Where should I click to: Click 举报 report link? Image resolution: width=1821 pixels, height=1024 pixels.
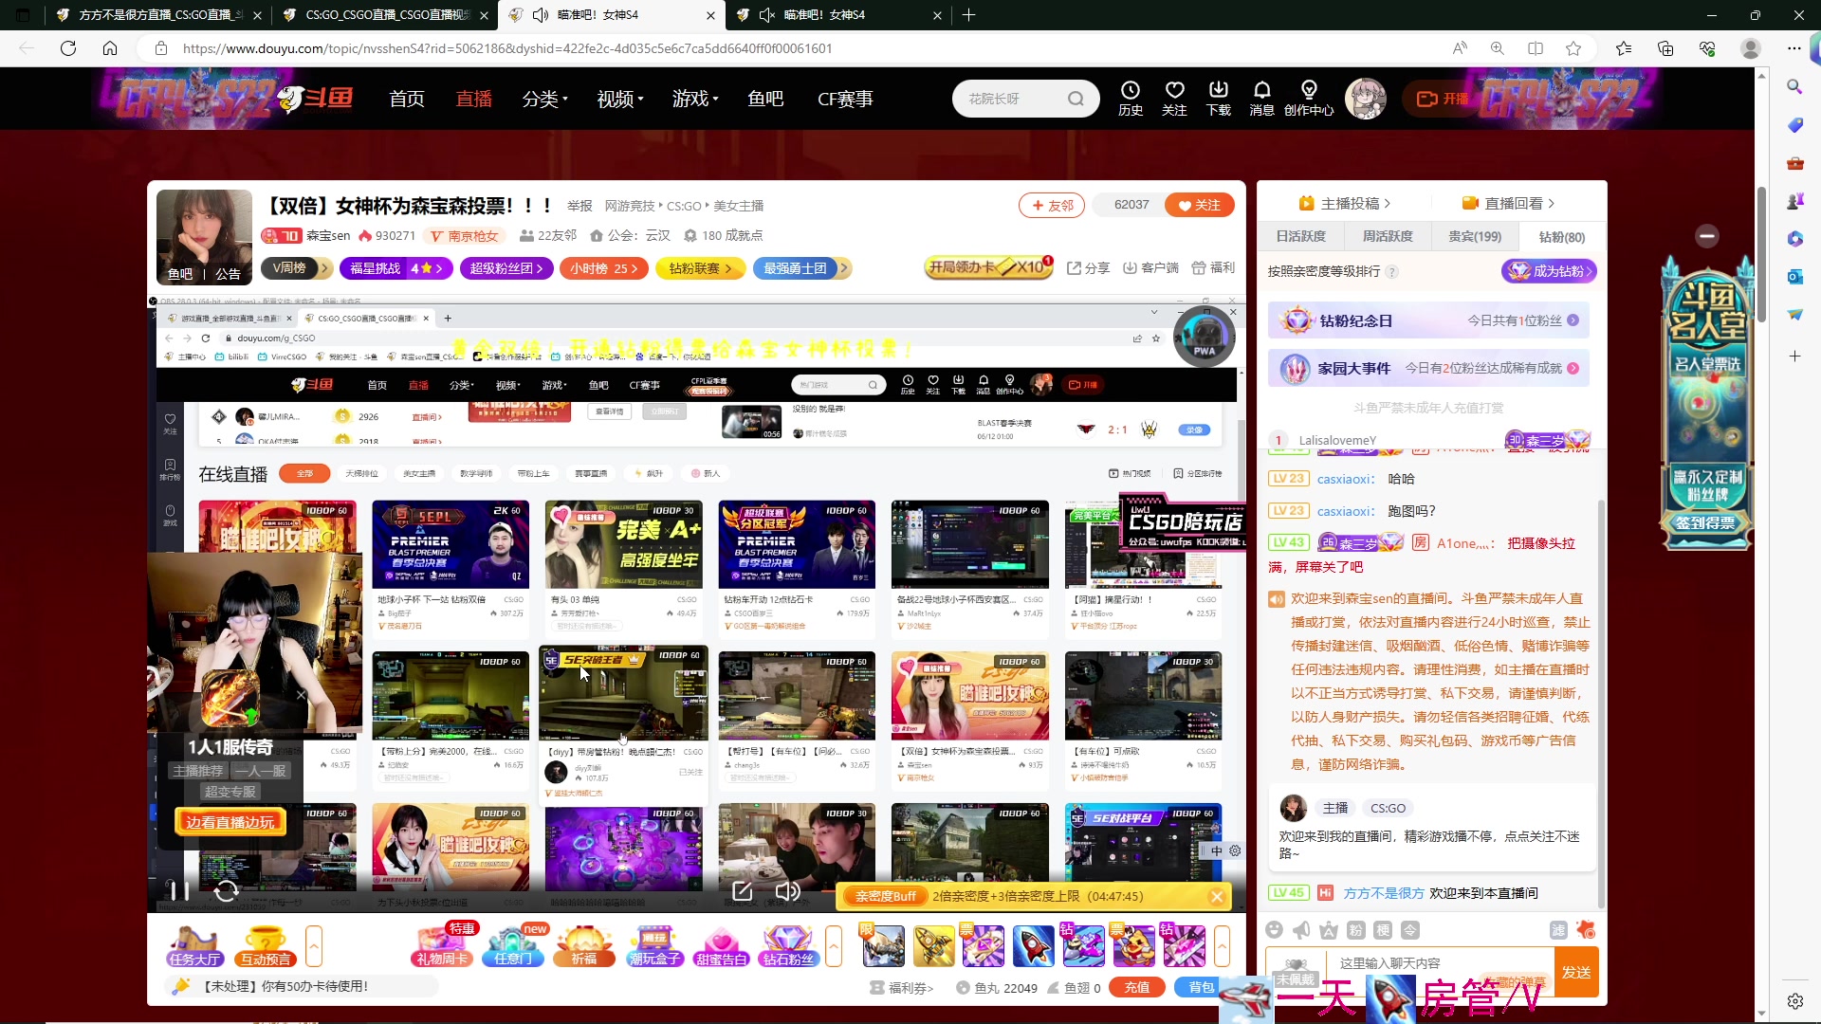coord(579,206)
